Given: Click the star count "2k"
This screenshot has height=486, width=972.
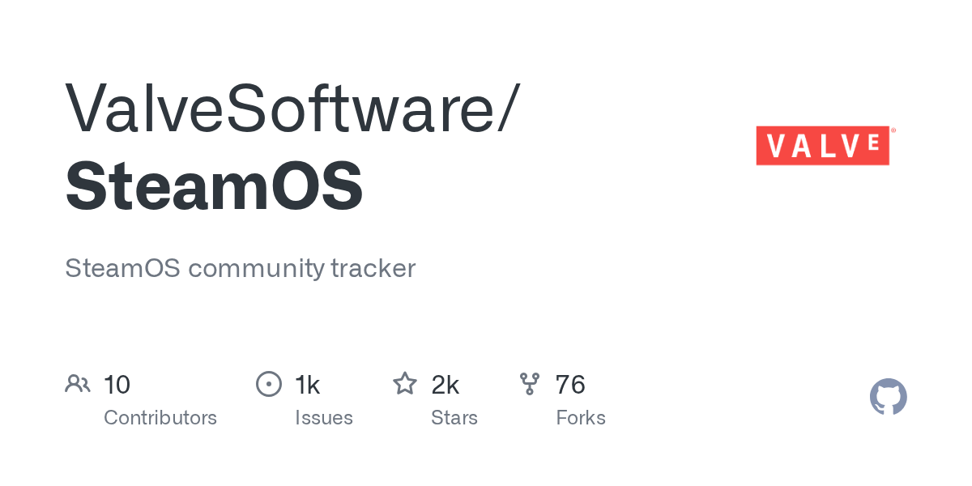Looking at the screenshot, I should (x=445, y=385).
